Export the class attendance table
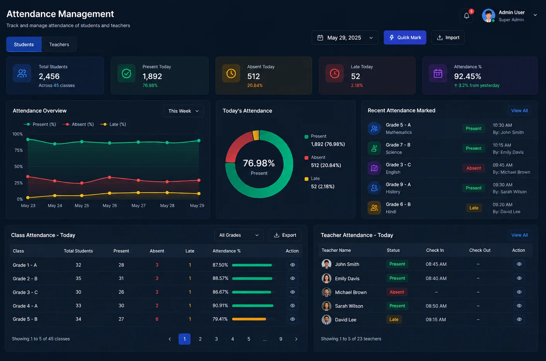Screen dimensions: 546x361 (x=285, y=235)
